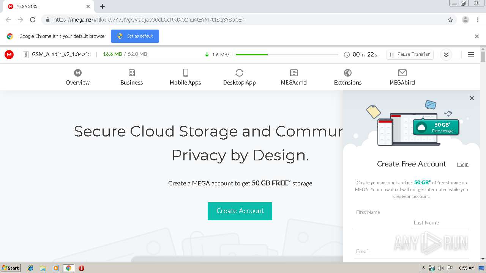Open Chrome profile avatar
The image size is (486, 273).
(x=465, y=20)
